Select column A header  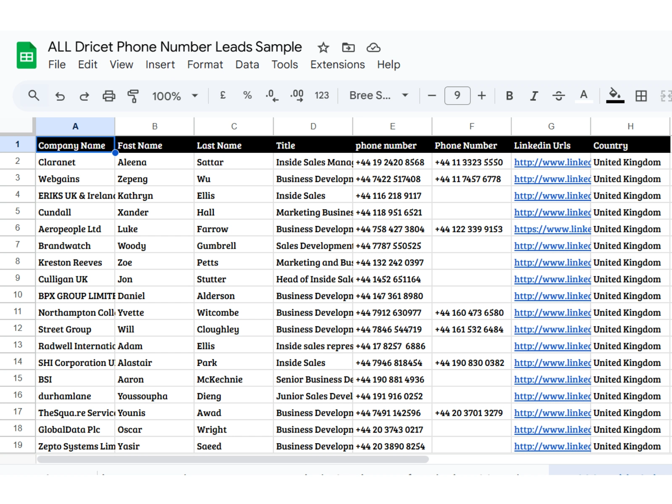tap(75, 126)
